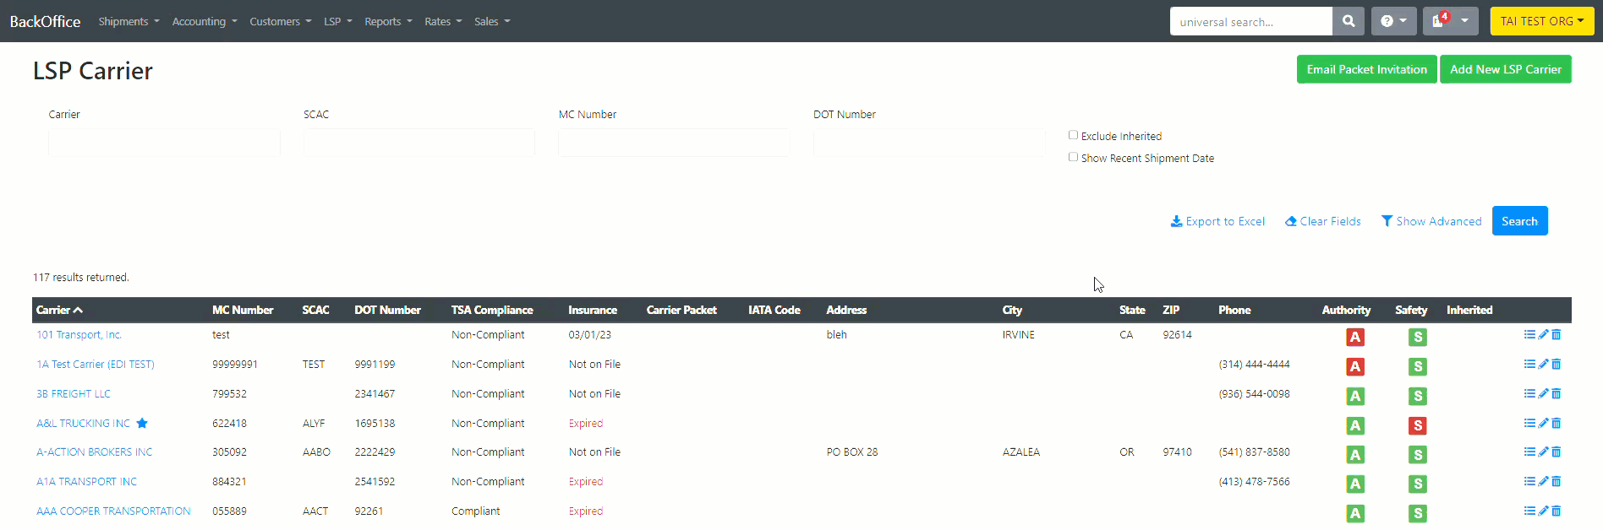
Task: Click the Email Packet Invitation button
Action: point(1366,69)
